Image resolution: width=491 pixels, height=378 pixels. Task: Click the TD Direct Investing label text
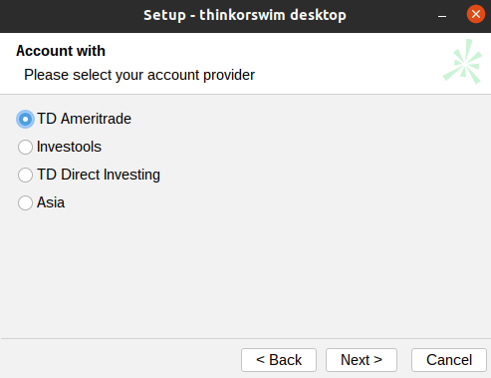[x=99, y=175]
